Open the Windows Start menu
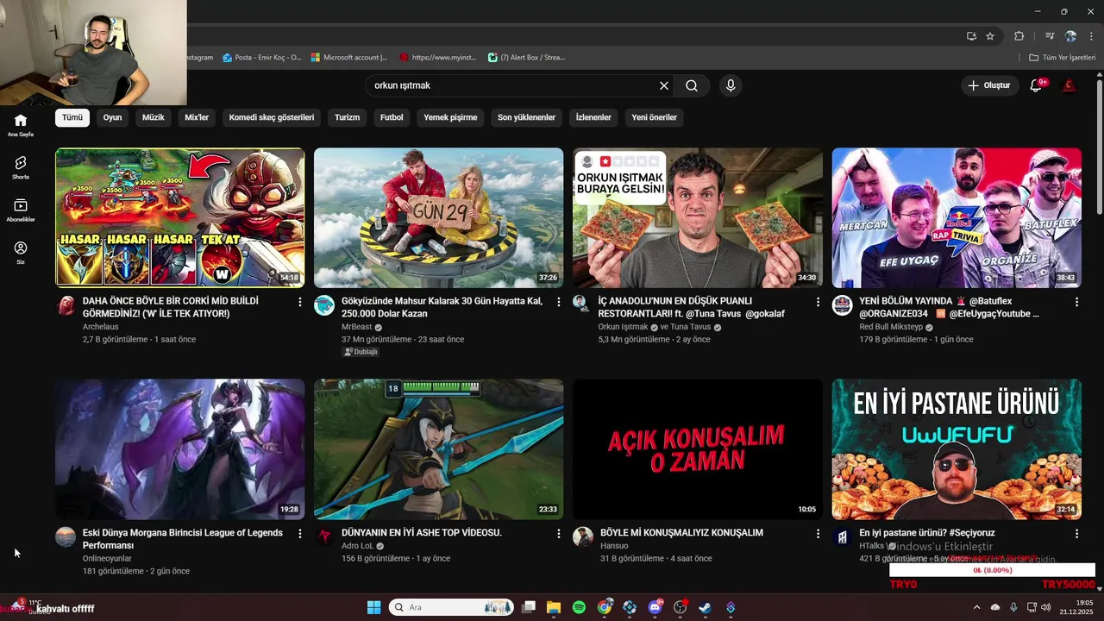 [373, 607]
